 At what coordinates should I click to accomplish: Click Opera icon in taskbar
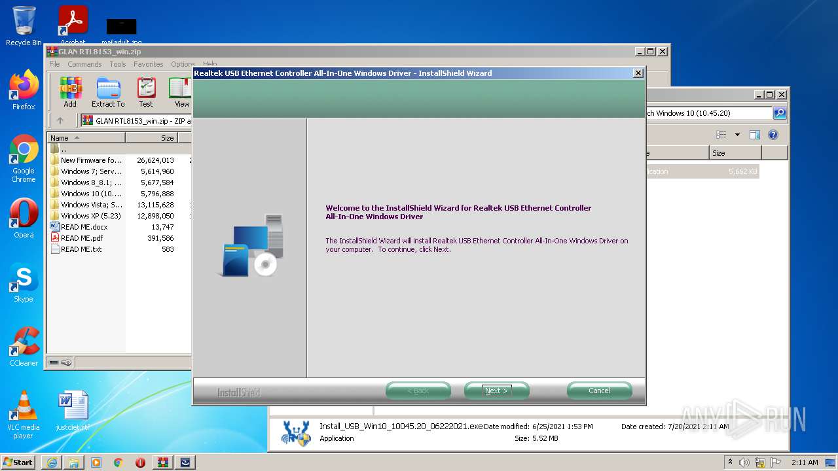(140, 462)
